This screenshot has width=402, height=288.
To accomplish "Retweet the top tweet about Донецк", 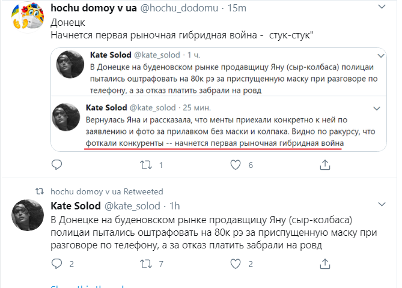I will coord(145,164).
